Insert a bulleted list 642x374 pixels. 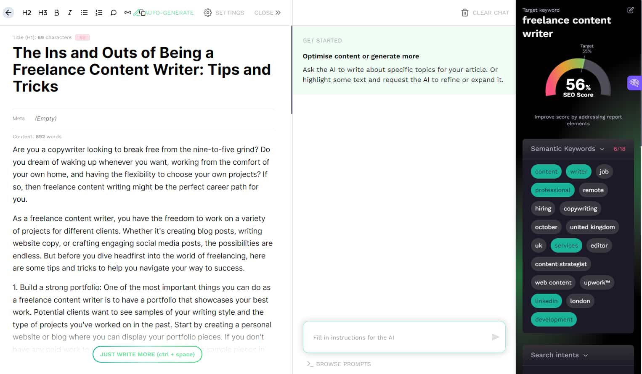84,13
